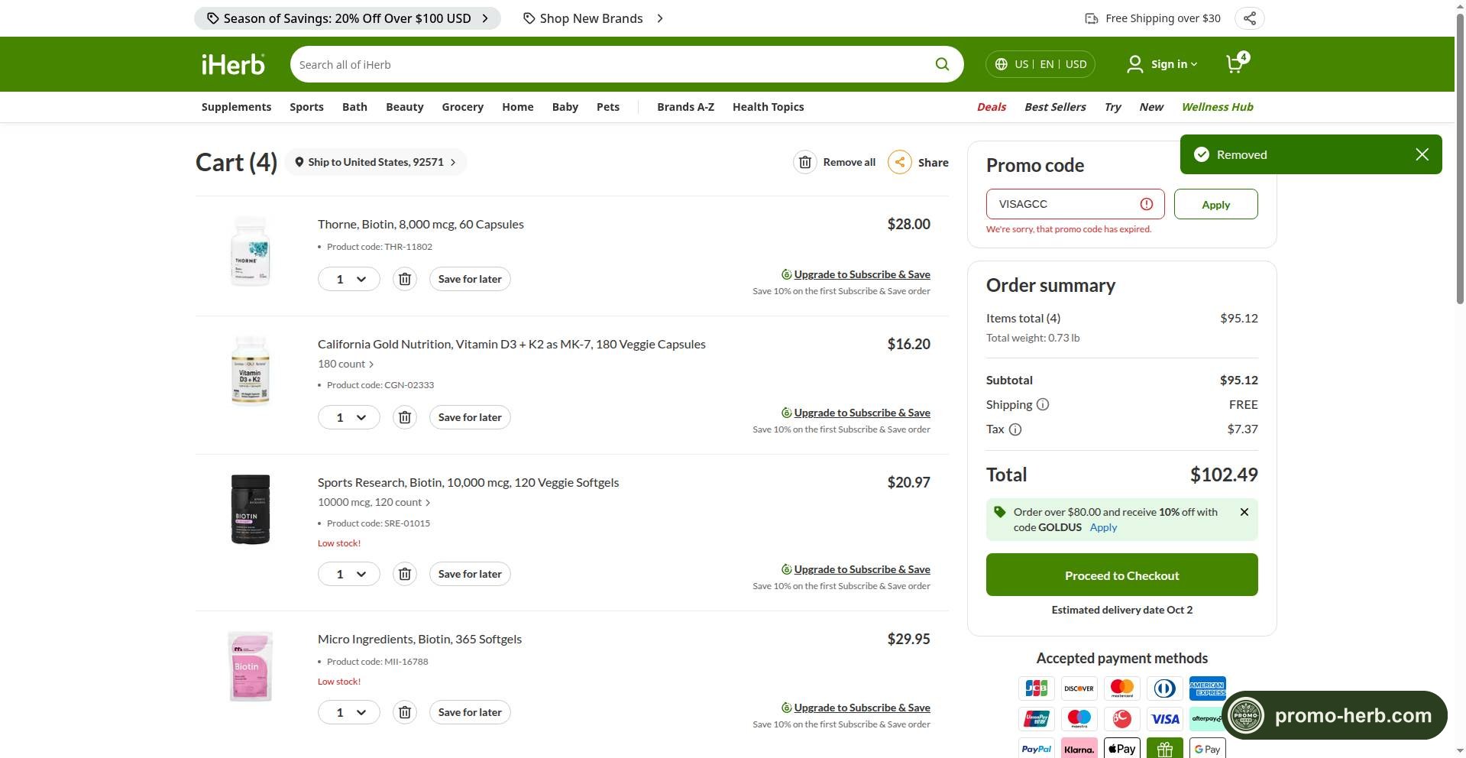Open quantity dropdown for Micro Ingredients Biotin
Image resolution: width=1466 pixels, height=758 pixels.
coord(349,712)
